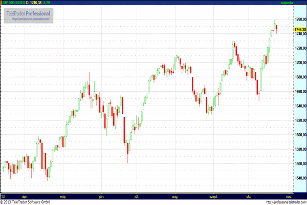
Task: Click the green 8,29 change value
Action: (x=61, y=3)
